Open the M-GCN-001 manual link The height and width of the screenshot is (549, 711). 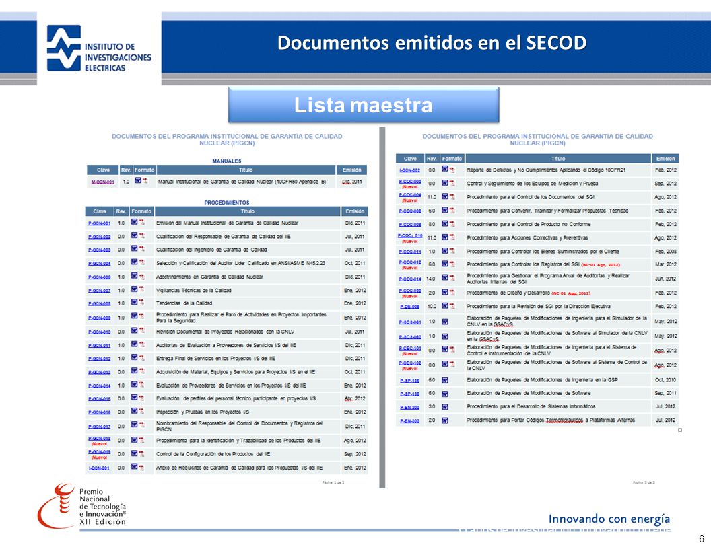(102, 182)
